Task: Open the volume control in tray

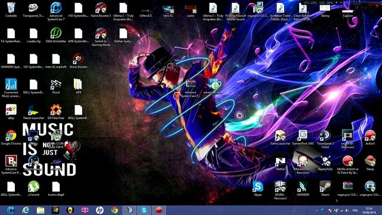Action: point(347,210)
